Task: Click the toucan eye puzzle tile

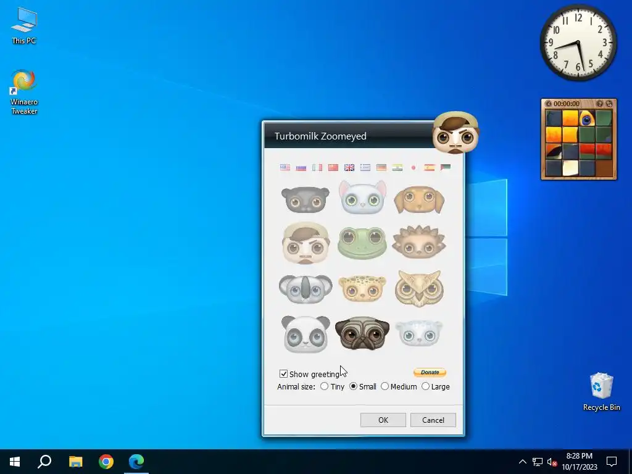Action: click(x=587, y=118)
